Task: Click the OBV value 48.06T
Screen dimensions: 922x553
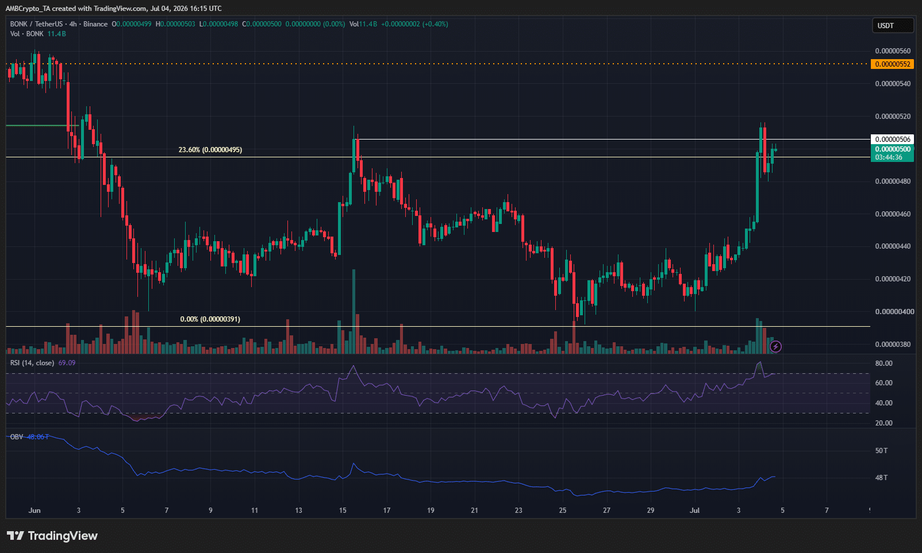Action: point(38,437)
